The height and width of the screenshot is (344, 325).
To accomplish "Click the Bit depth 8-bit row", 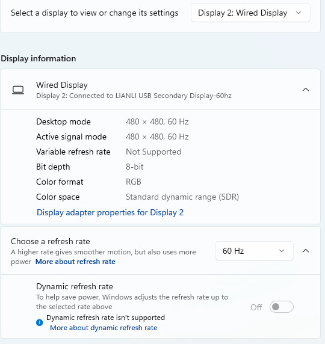I will [x=90, y=167].
